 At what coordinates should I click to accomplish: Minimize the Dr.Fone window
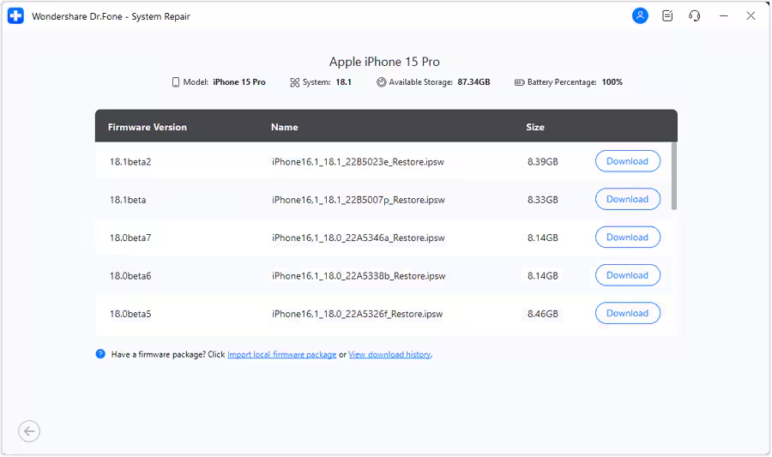(x=723, y=16)
